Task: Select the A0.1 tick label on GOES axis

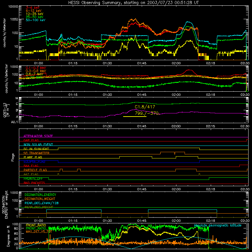Action: pyautogui.click(x=14, y=122)
